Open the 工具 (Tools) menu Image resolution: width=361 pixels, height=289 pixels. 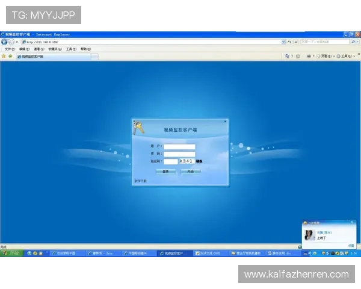pos(71,49)
